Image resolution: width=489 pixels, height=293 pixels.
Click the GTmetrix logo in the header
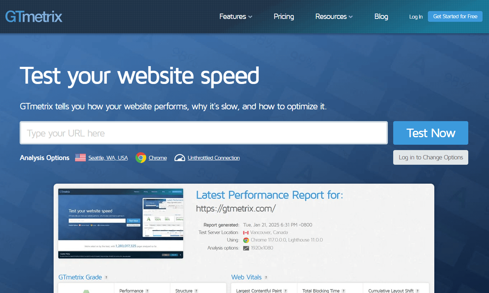(x=34, y=16)
